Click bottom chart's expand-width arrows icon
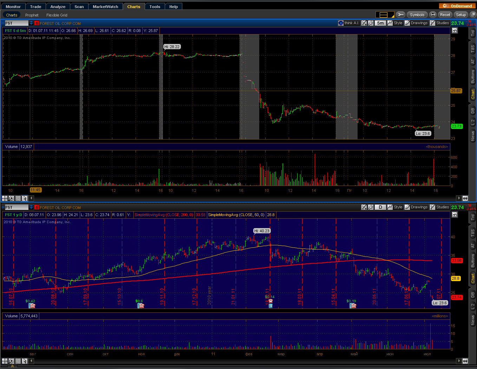This screenshot has width=477, height=369. [x=465, y=361]
